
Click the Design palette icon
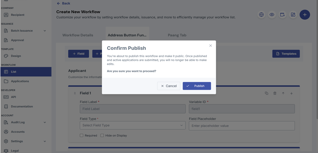click(x=6, y=56)
